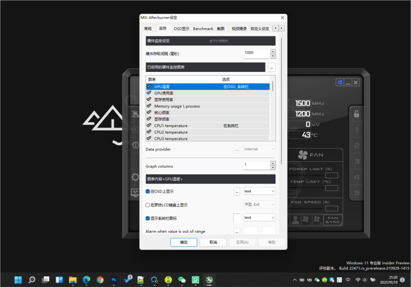
Task: Uncheck the Memory usage \ process checkmark
Action: coord(149,106)
